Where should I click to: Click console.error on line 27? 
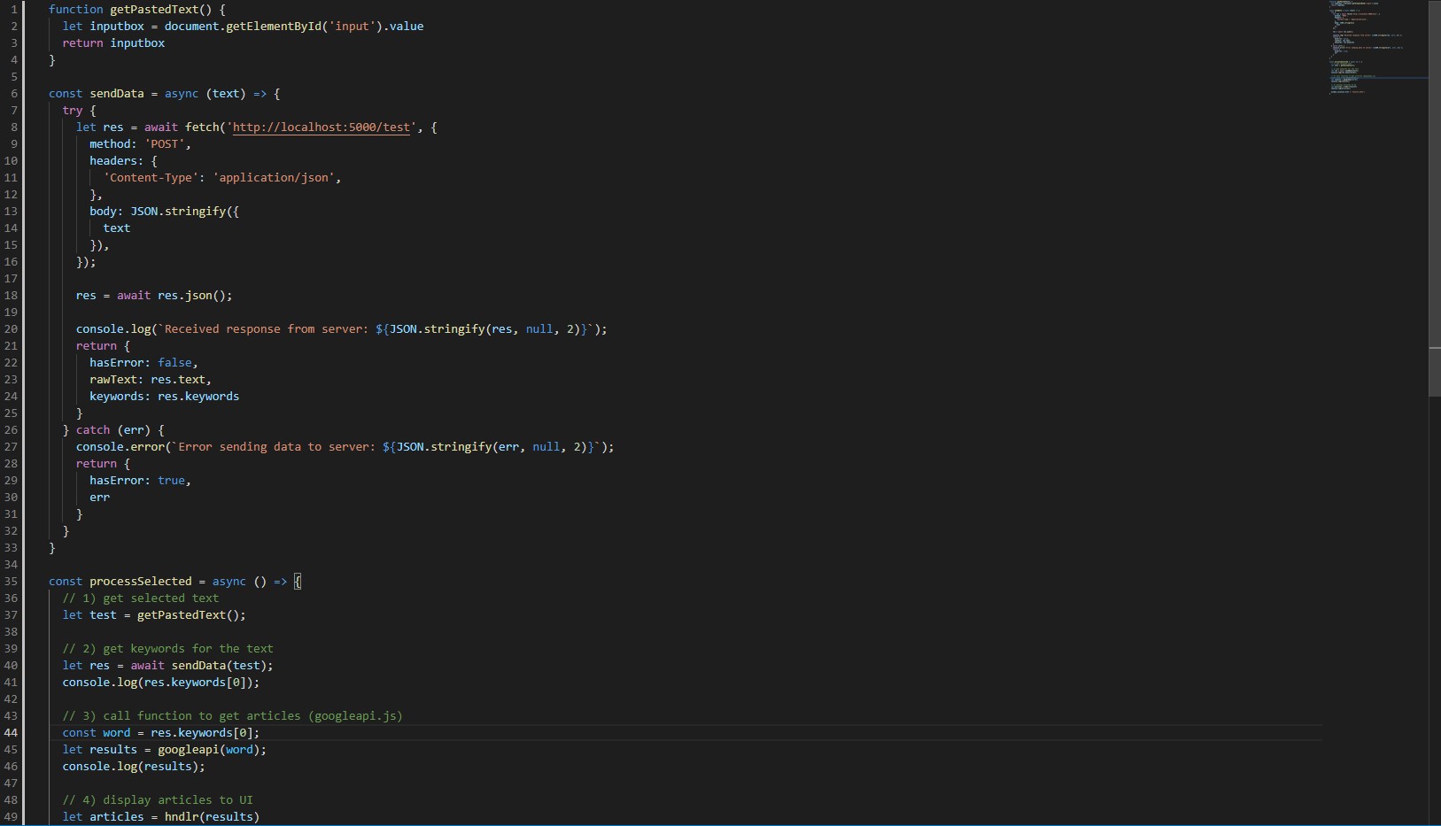click(x=120, y=447)
